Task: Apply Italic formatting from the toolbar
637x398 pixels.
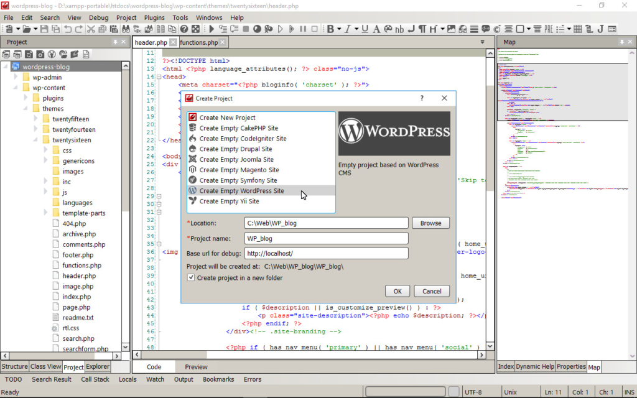Action: pos(348,29)
